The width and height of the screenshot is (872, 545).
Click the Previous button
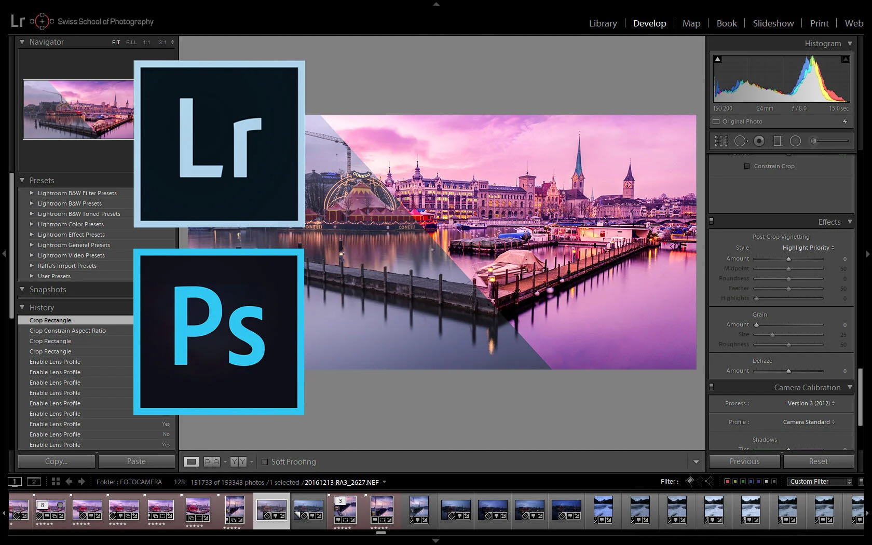click(744, 461)
